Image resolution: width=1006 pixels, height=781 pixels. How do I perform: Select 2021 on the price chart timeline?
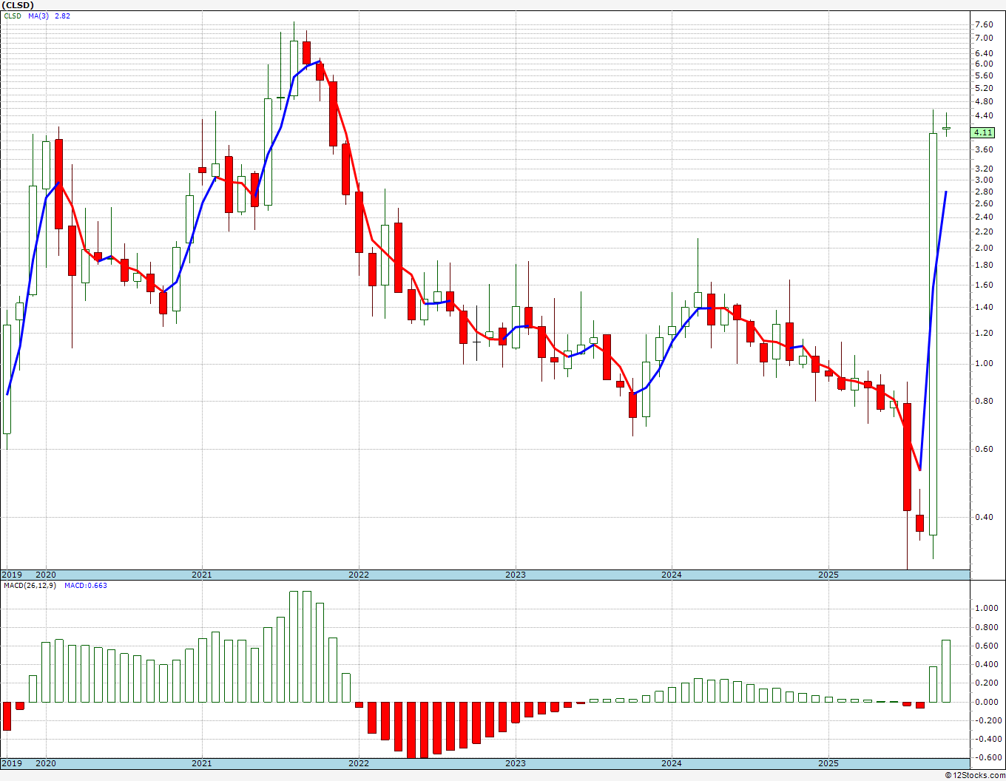point(202,575)
